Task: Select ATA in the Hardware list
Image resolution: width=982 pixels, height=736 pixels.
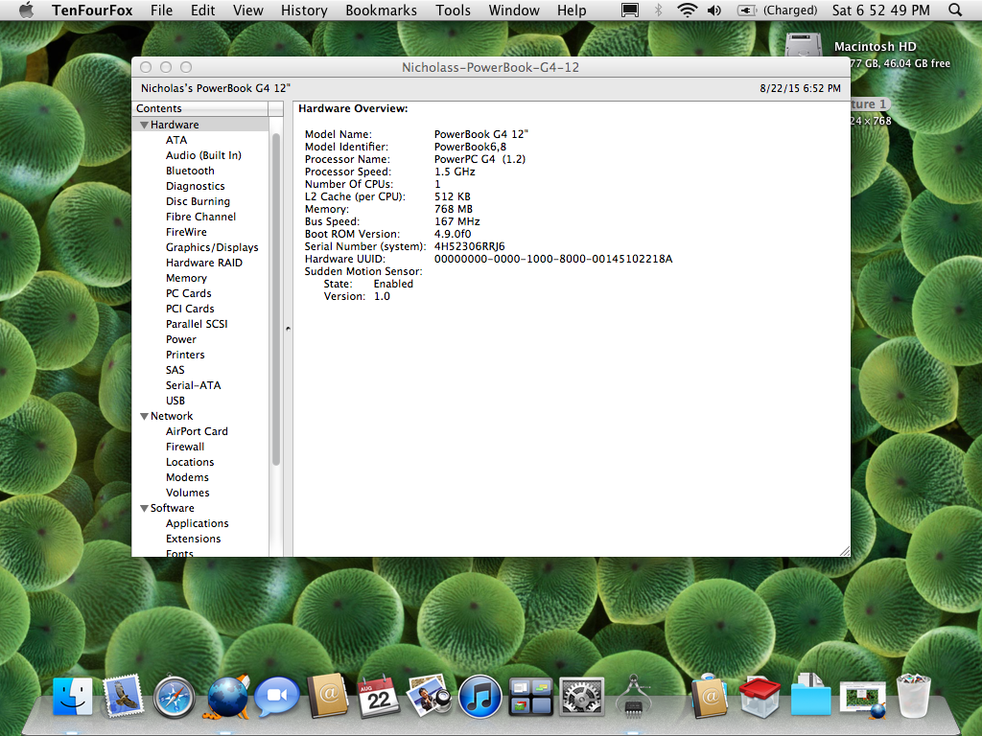Action: [x=176, y=140]
